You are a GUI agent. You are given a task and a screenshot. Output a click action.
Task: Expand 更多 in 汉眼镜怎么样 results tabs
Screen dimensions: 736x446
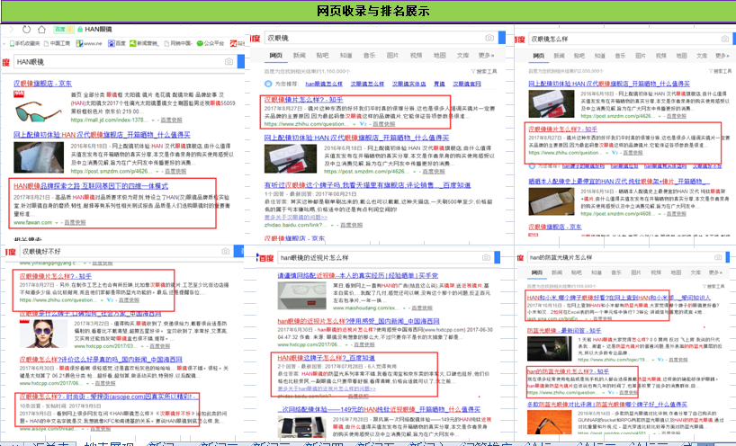pyautogui.click(x=722, y=56)
